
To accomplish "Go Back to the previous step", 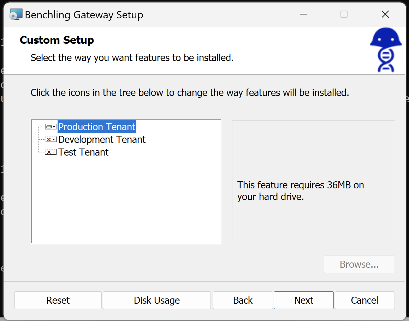I will (x=243, y=300).
